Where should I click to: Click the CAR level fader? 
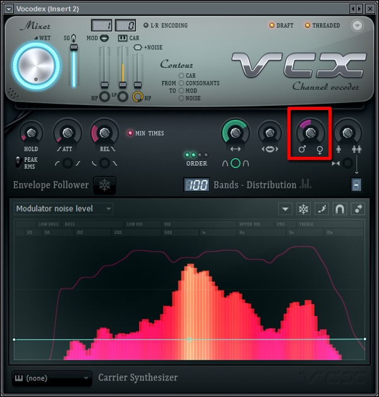(x=123, y=85)
